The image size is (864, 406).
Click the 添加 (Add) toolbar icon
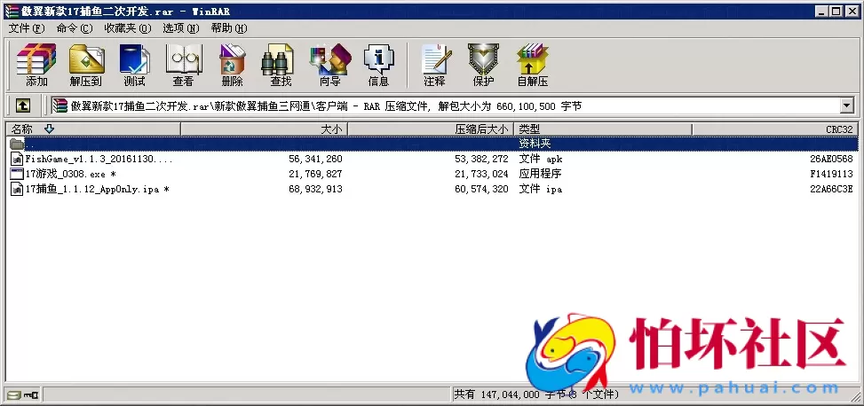(36, 64)
